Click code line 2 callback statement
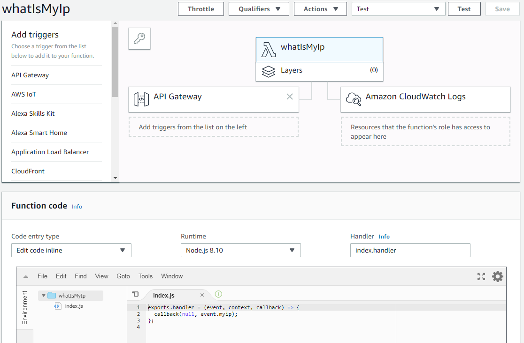524x343 pixels. pos(196,314)
